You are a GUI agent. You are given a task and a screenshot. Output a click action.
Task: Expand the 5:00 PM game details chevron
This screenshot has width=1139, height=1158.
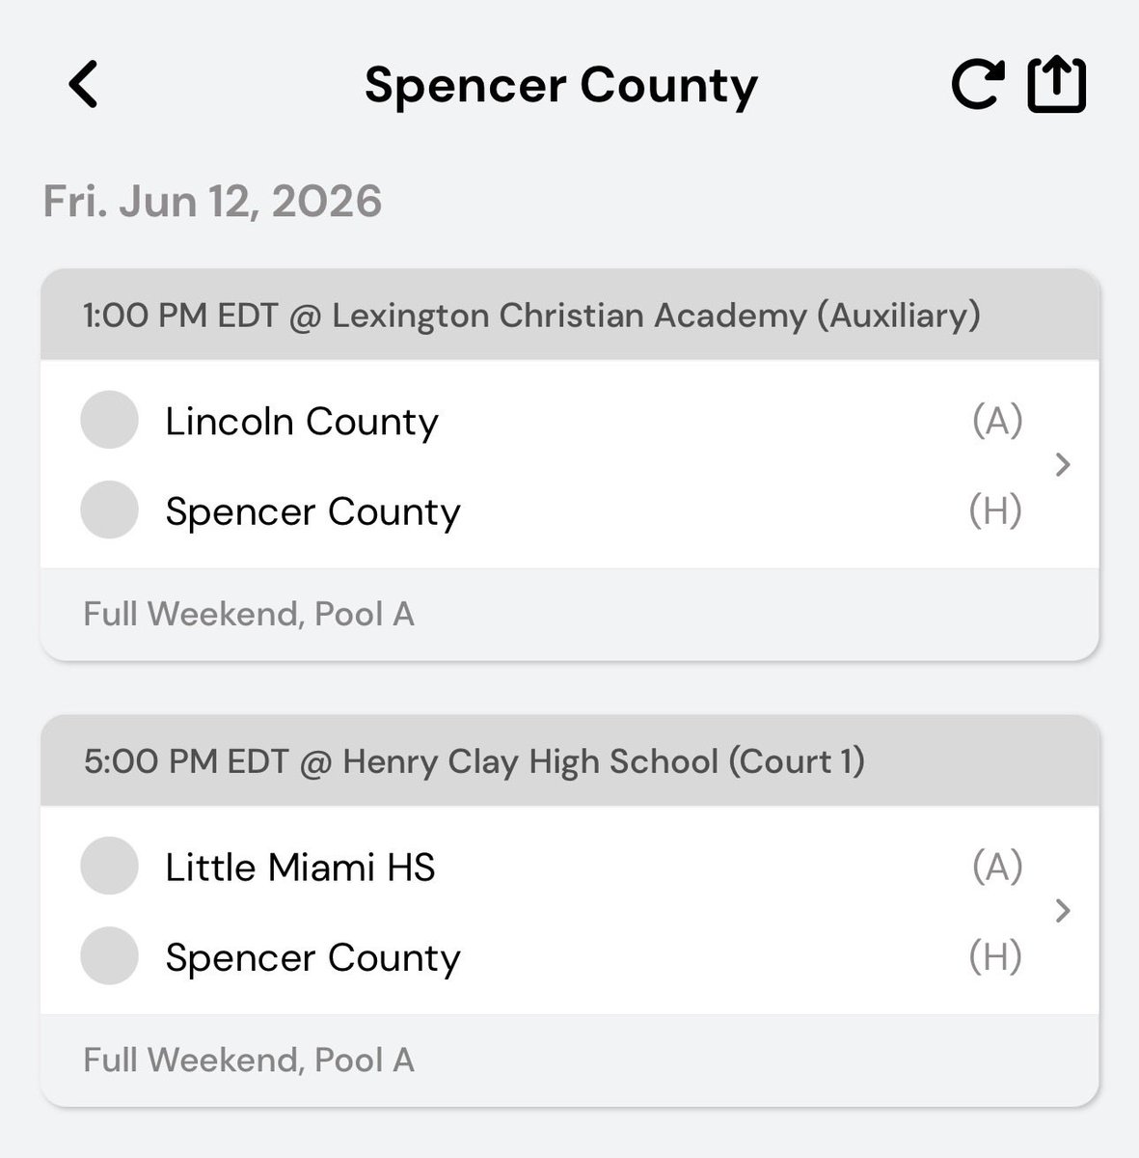point(1063,911)
